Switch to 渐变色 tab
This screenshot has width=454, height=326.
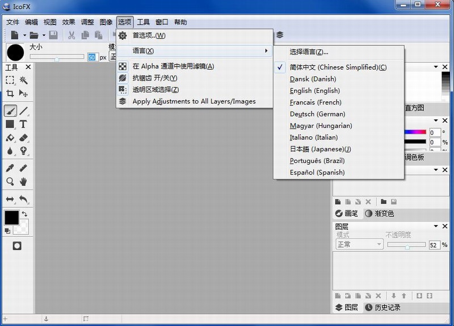[379, 214]
